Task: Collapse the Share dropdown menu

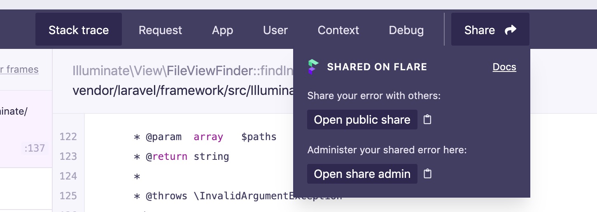Action: (x=490, y=30)
